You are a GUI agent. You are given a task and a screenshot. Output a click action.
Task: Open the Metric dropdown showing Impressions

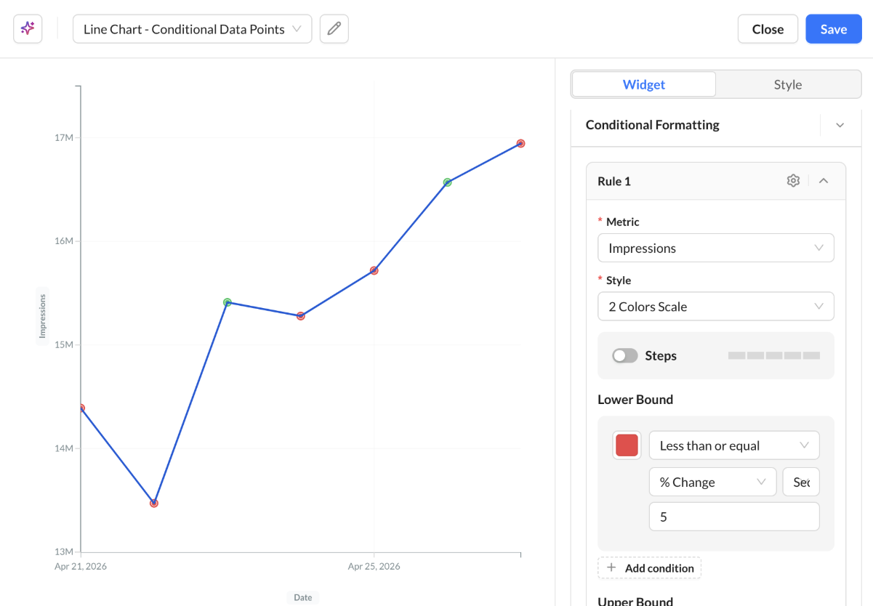tap(716, 248)
